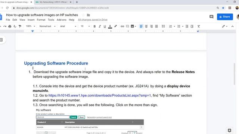Click the browser zoom magnifier icon
This screenshot has height=134, width=239.
[x=218, y=8]
